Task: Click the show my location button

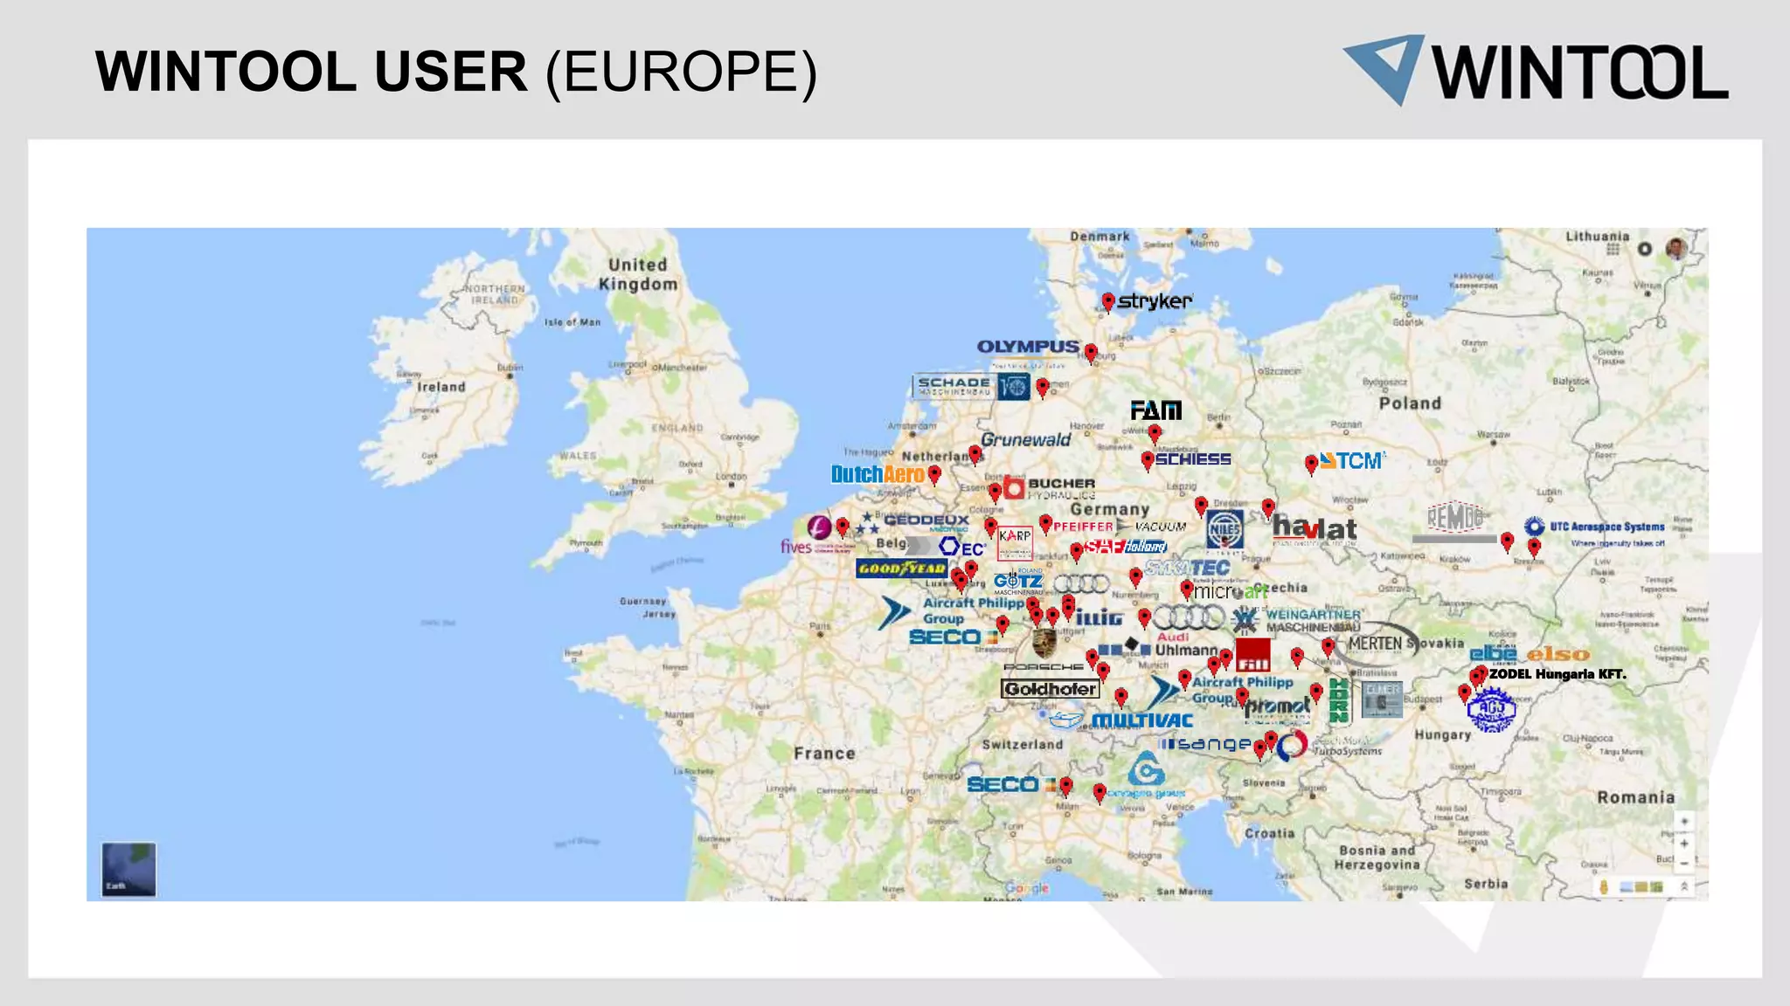Action: [x=1684, y=821]
